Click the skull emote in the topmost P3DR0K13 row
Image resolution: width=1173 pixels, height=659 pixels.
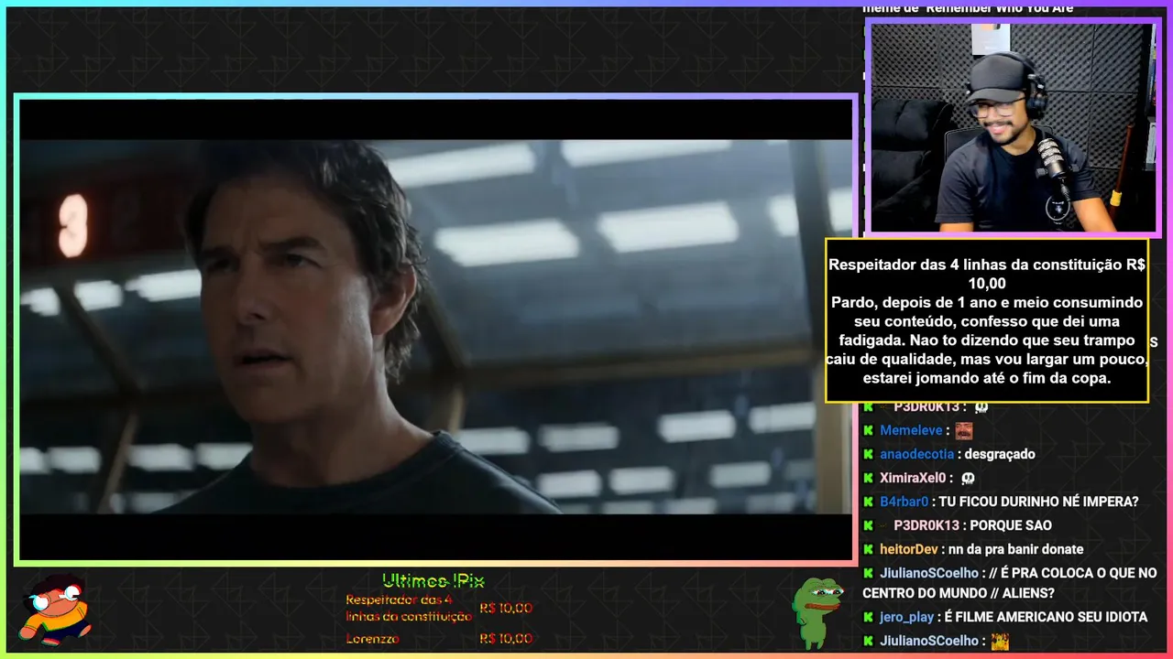(x=981, y=406)
